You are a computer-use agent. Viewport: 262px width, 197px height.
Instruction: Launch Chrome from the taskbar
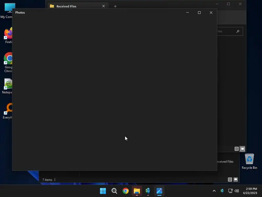tap(125, 191)
